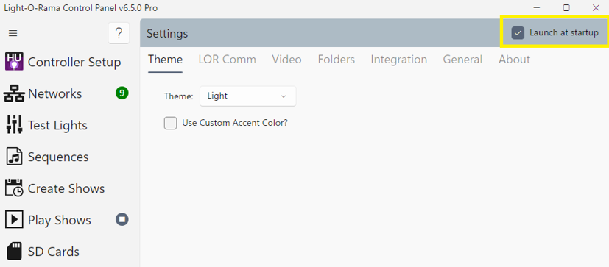This screenshot has width=609, height=267.
Task: Switch to the LOR Comm tab
Action: [228, 60]
